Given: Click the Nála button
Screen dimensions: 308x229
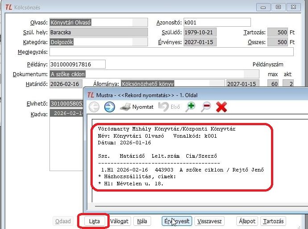Looking at the screenshot, I should pyautogui.click(x=142, y=221).
